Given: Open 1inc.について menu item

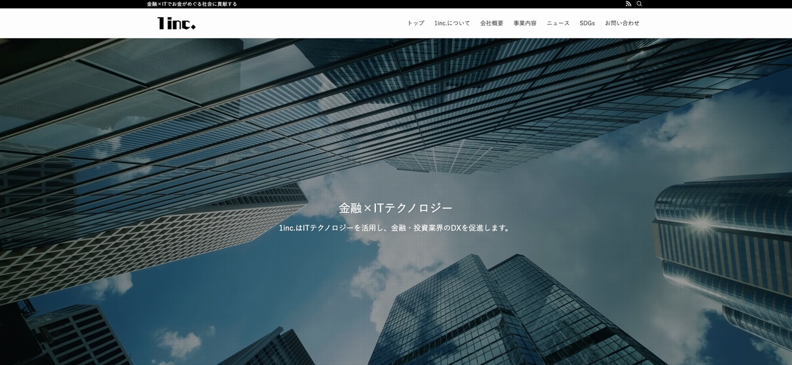Looking at the screenshot, I should pos(452,23).
